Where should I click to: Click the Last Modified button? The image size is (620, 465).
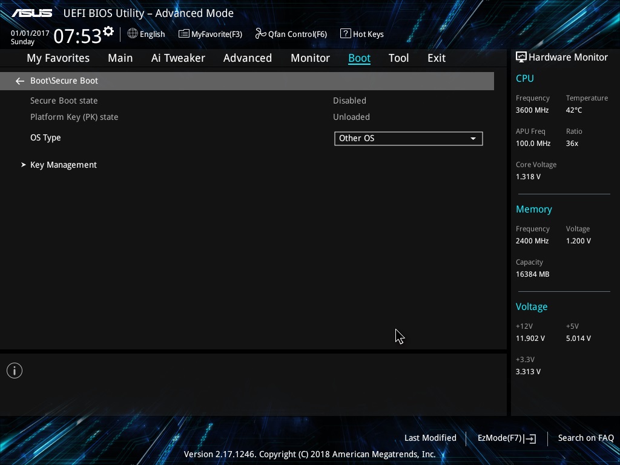click(430, 438)
